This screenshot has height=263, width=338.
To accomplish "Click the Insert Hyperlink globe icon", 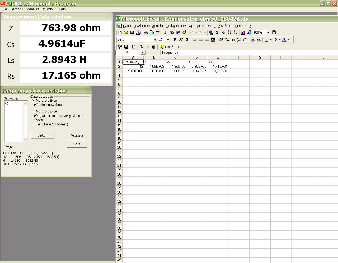I will [x=211, y=33].
